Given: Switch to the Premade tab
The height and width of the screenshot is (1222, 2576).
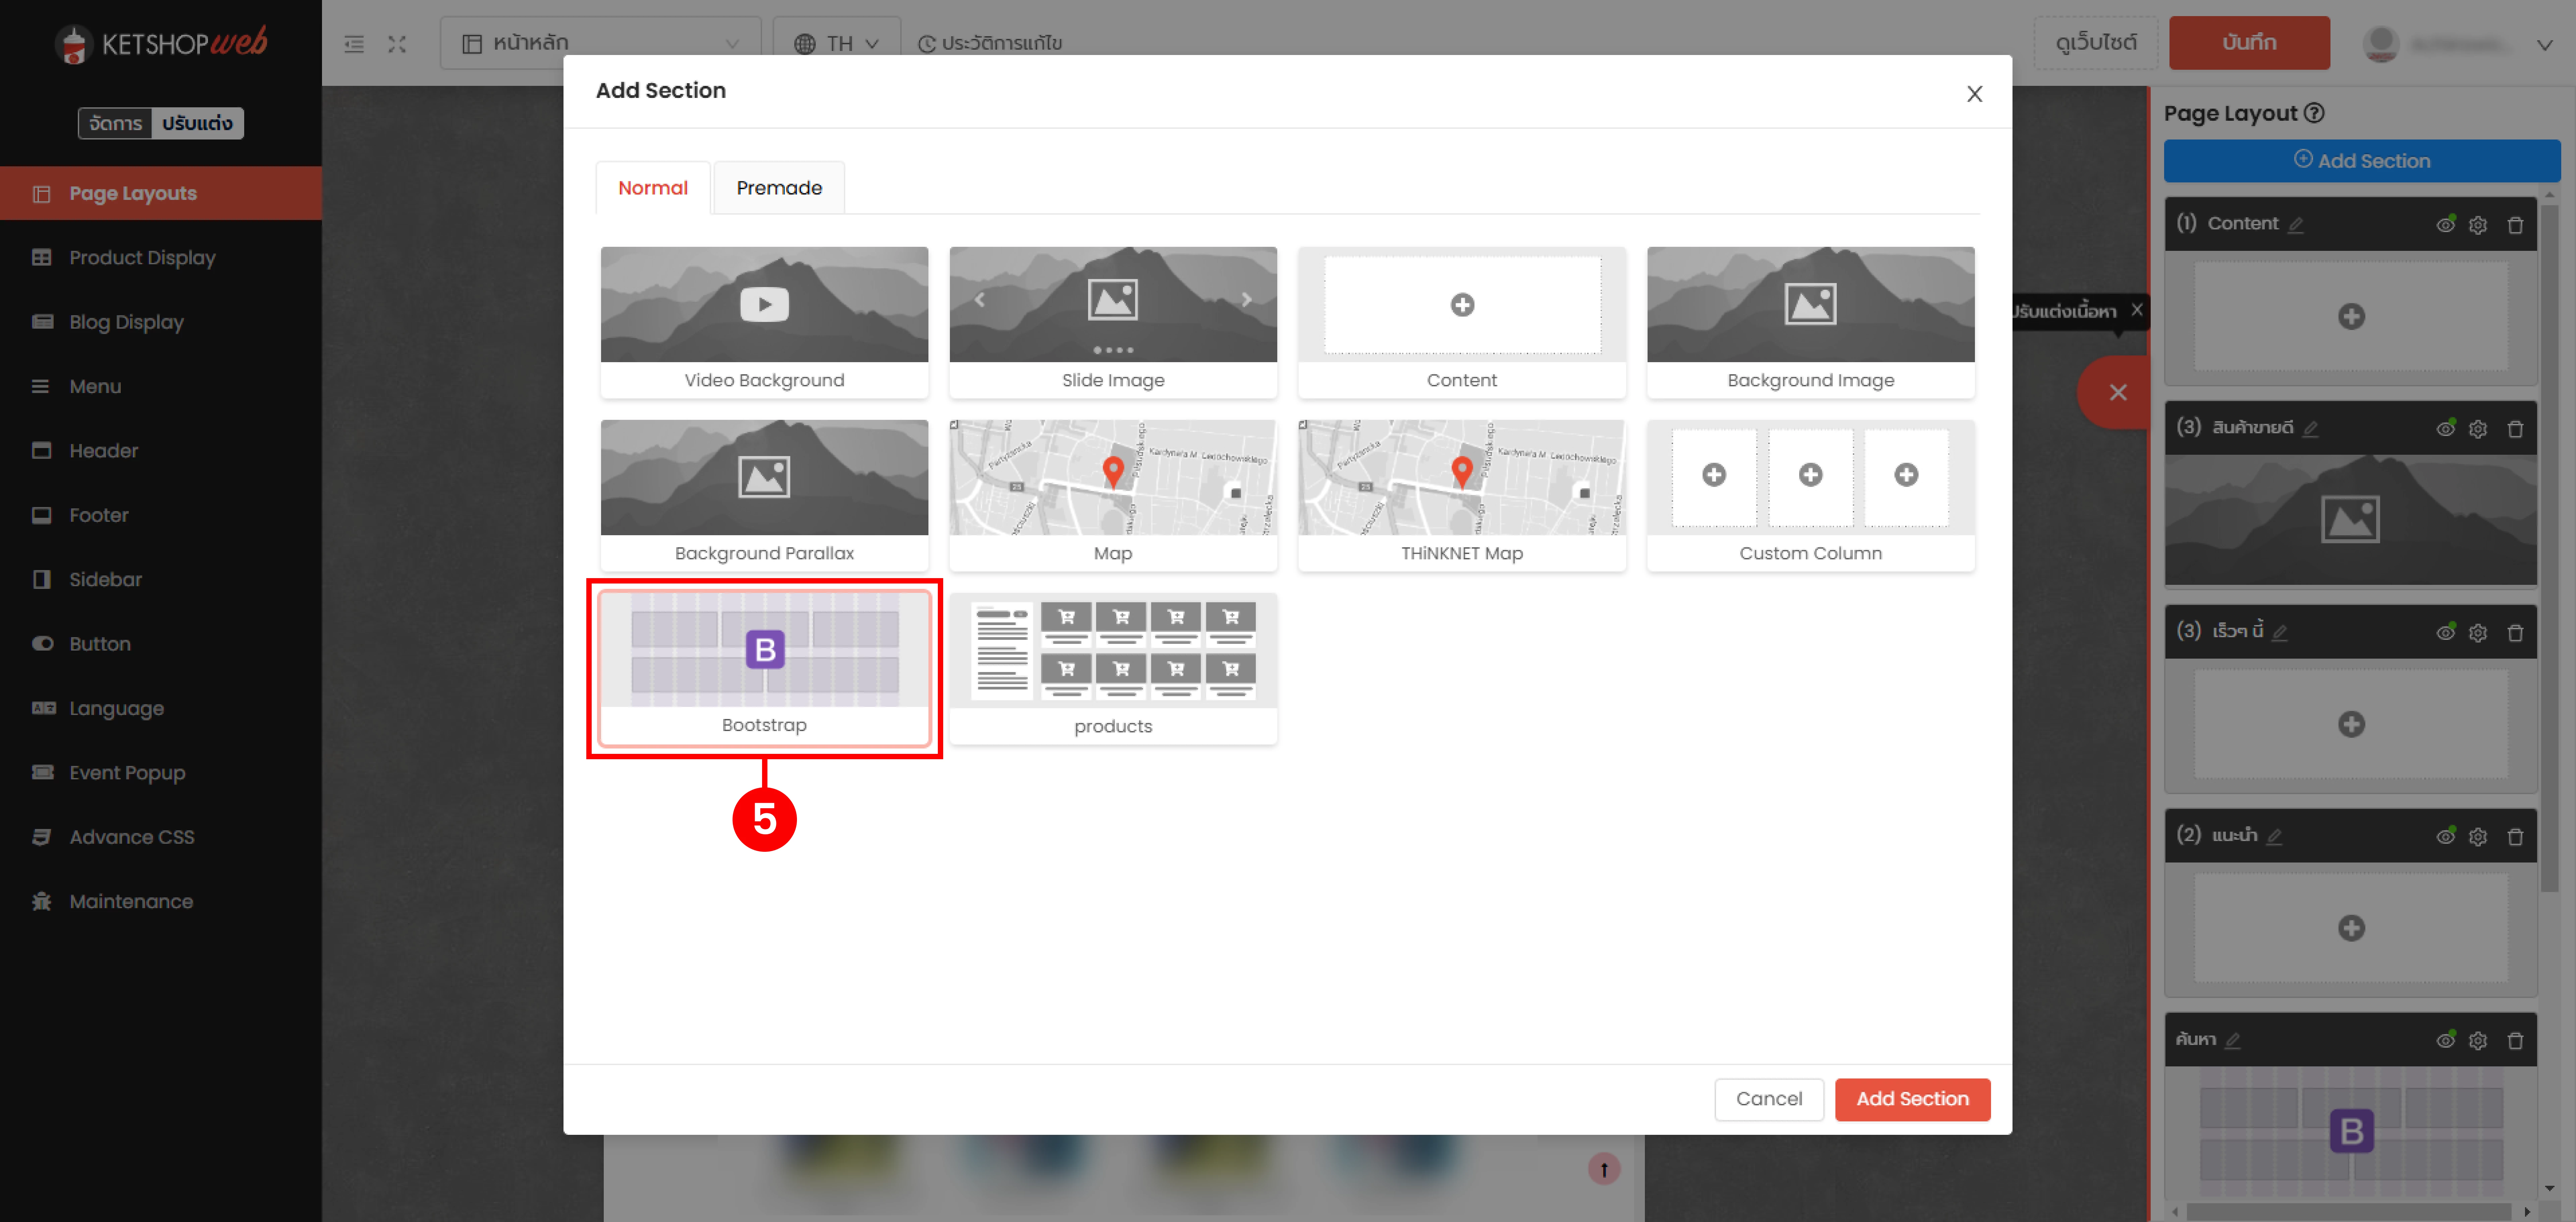Looking at the screenshot, I should [x=779, y=188].
